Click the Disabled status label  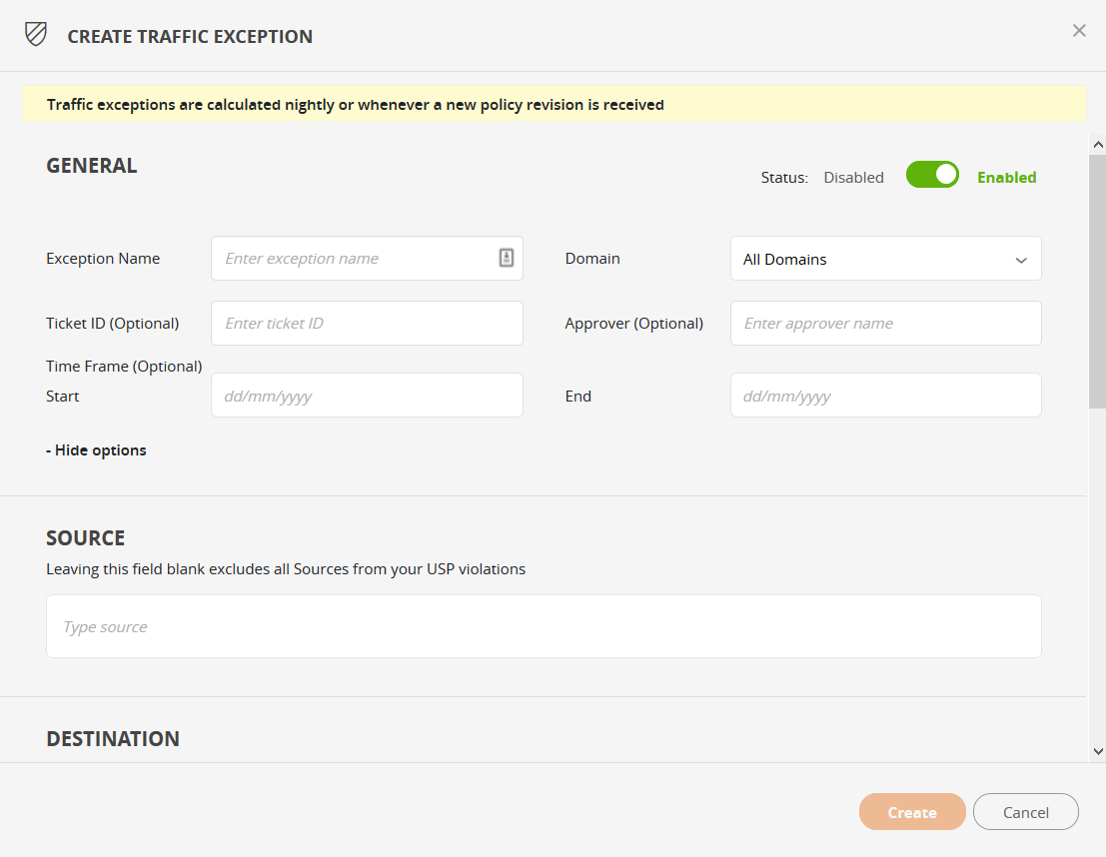pyautogui.click(x=853, y=178)
